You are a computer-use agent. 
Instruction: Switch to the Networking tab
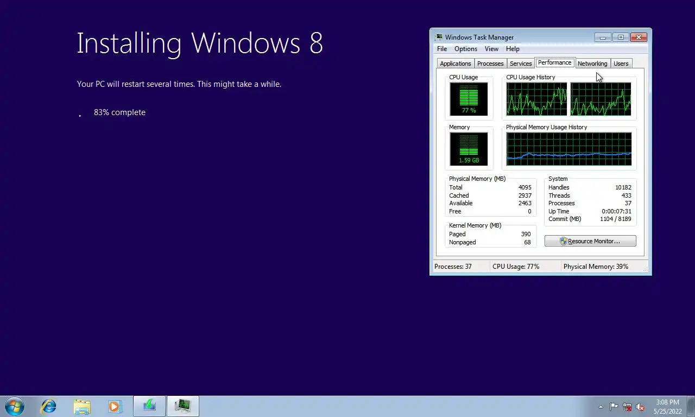[x=592, y=64]
